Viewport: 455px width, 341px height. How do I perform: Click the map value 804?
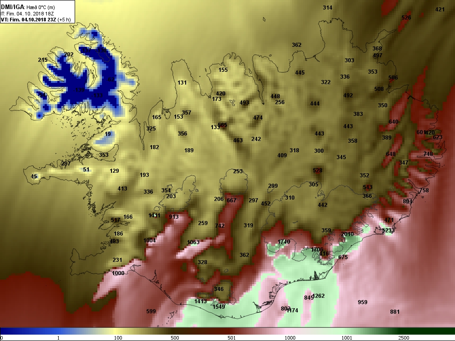click(x=408, y=201)
